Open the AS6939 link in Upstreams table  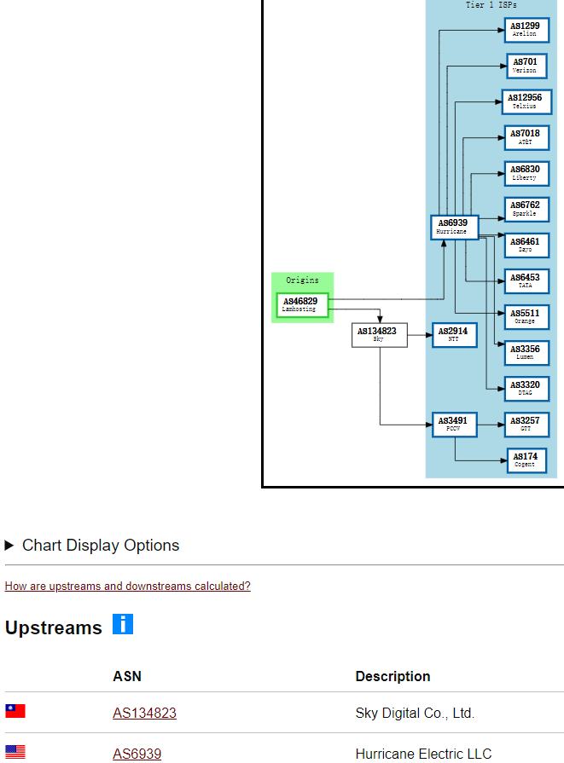[137, 754]
